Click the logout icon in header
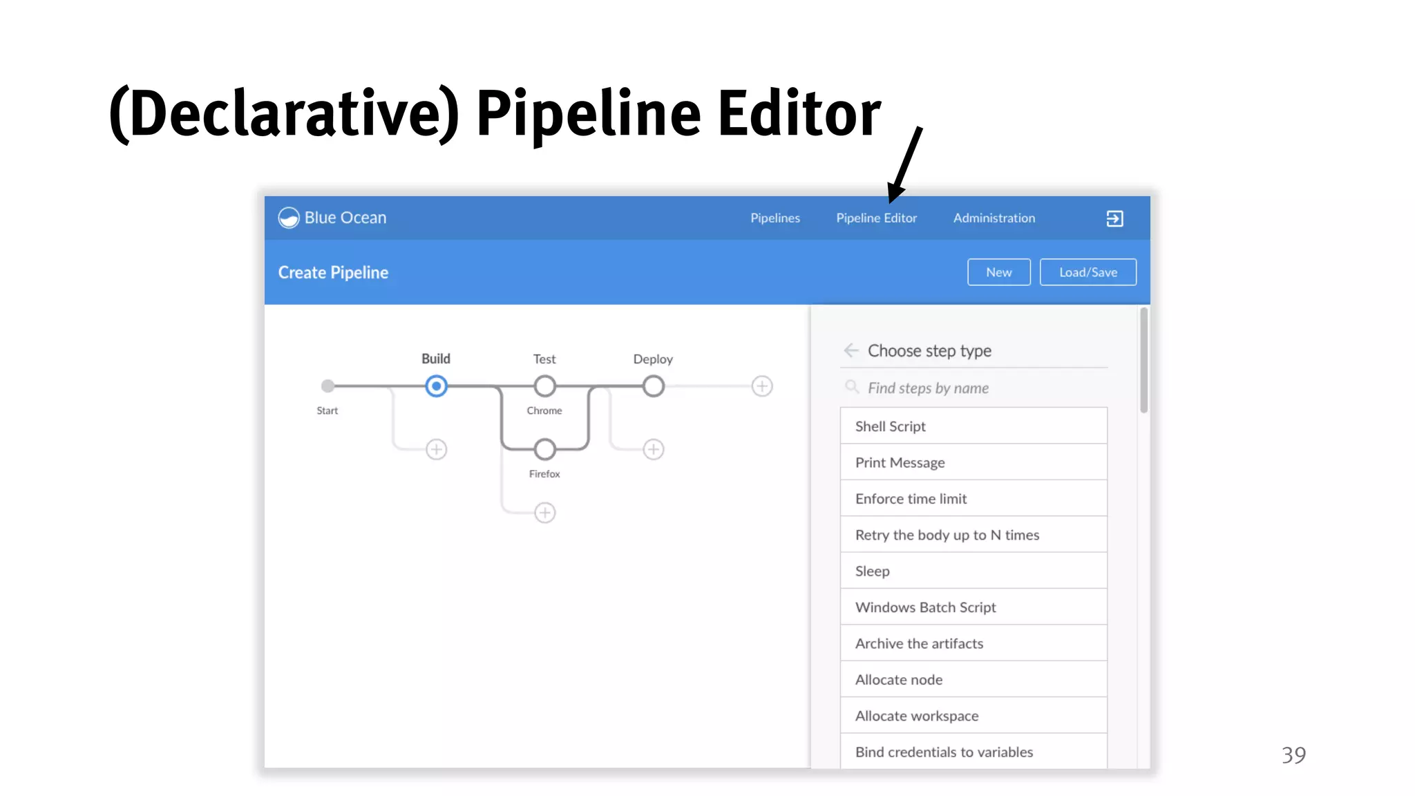 point(1114,218)
